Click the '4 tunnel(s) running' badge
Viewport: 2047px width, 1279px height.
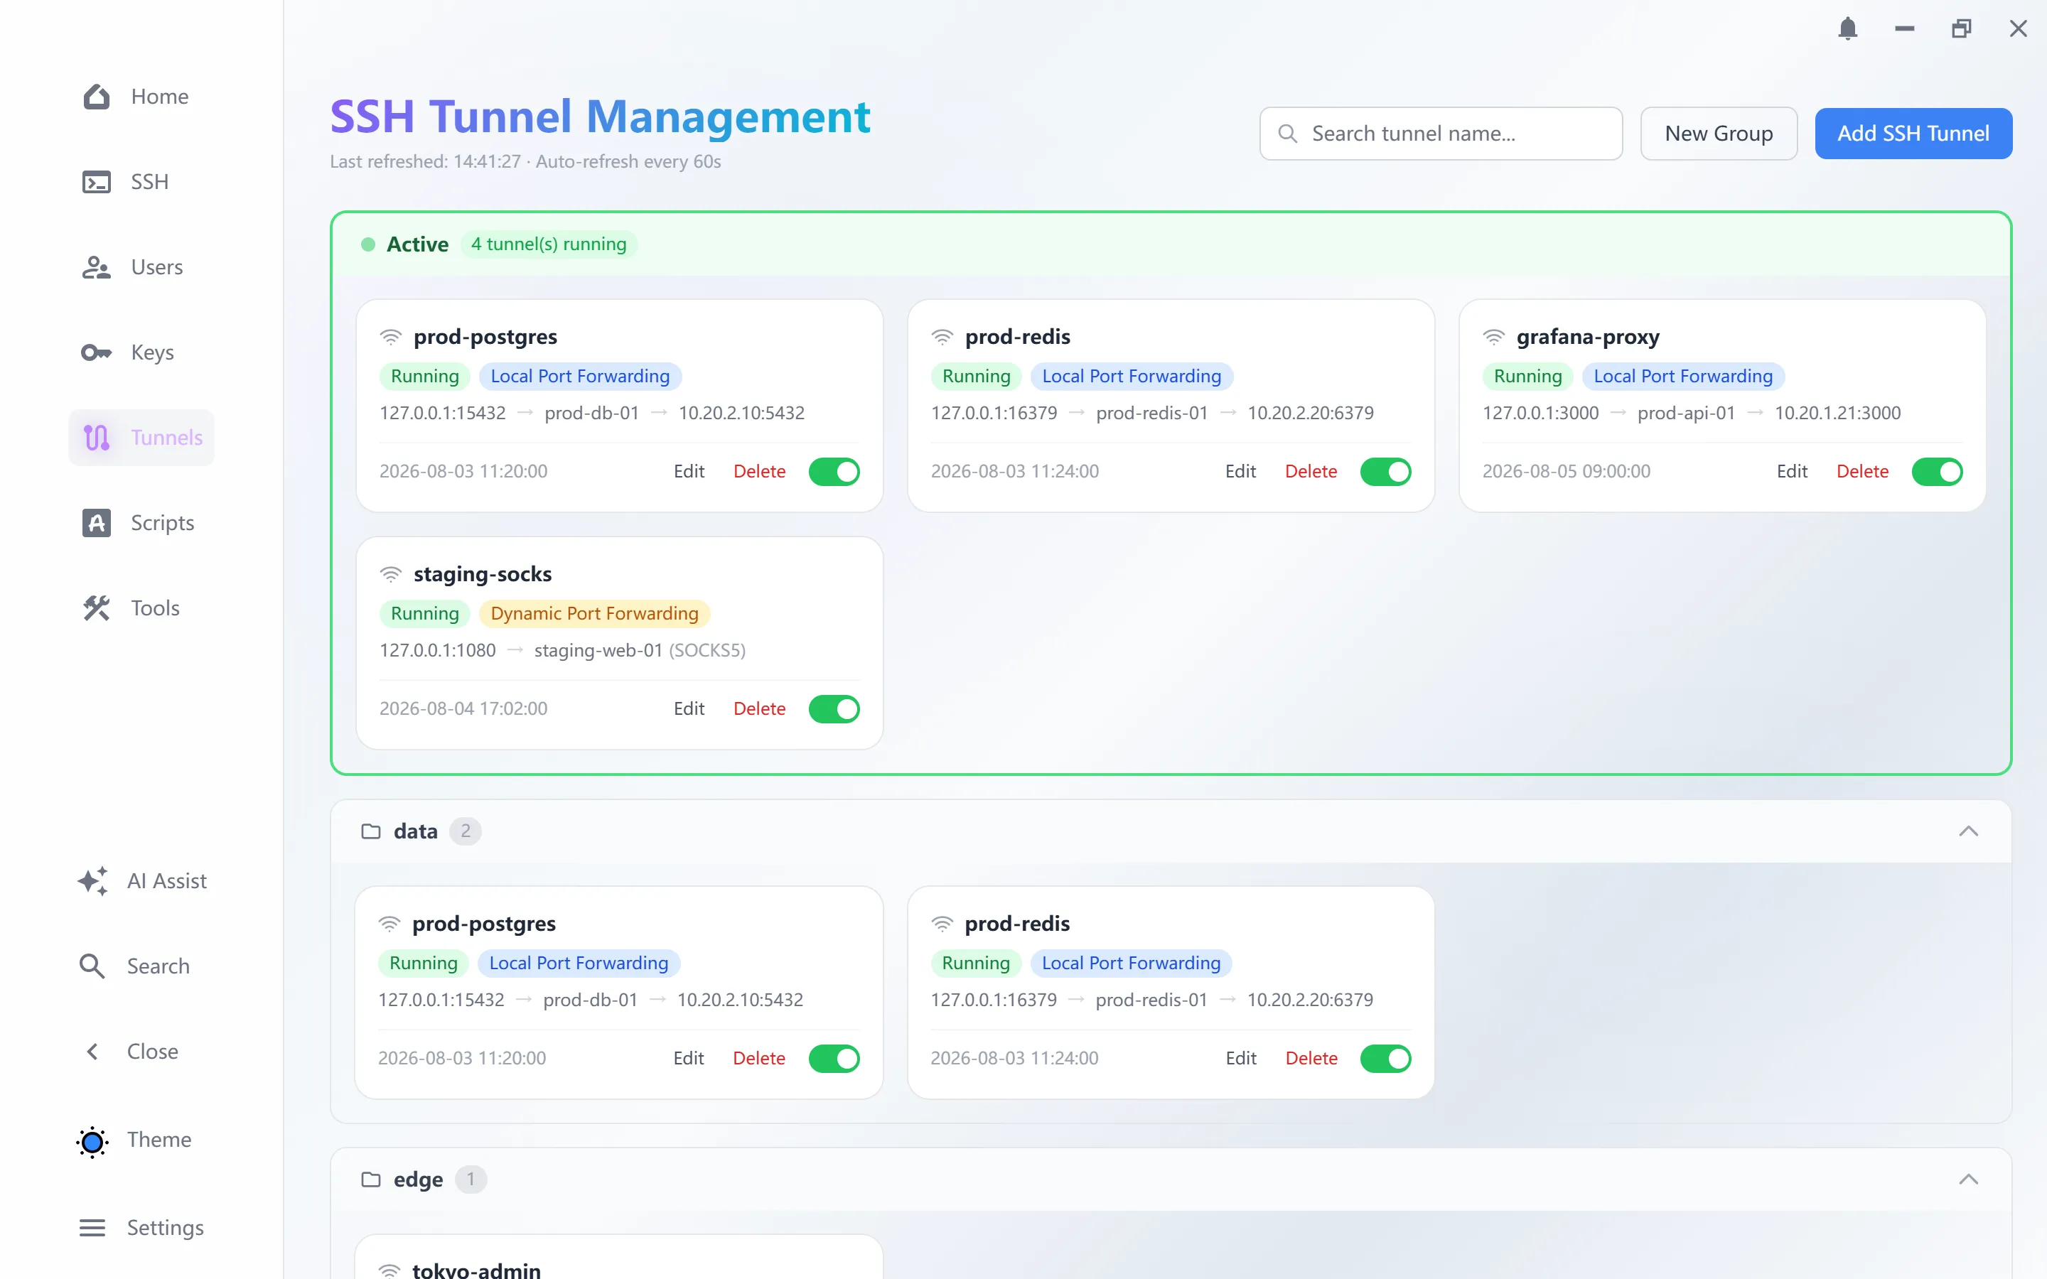(549, 244)
